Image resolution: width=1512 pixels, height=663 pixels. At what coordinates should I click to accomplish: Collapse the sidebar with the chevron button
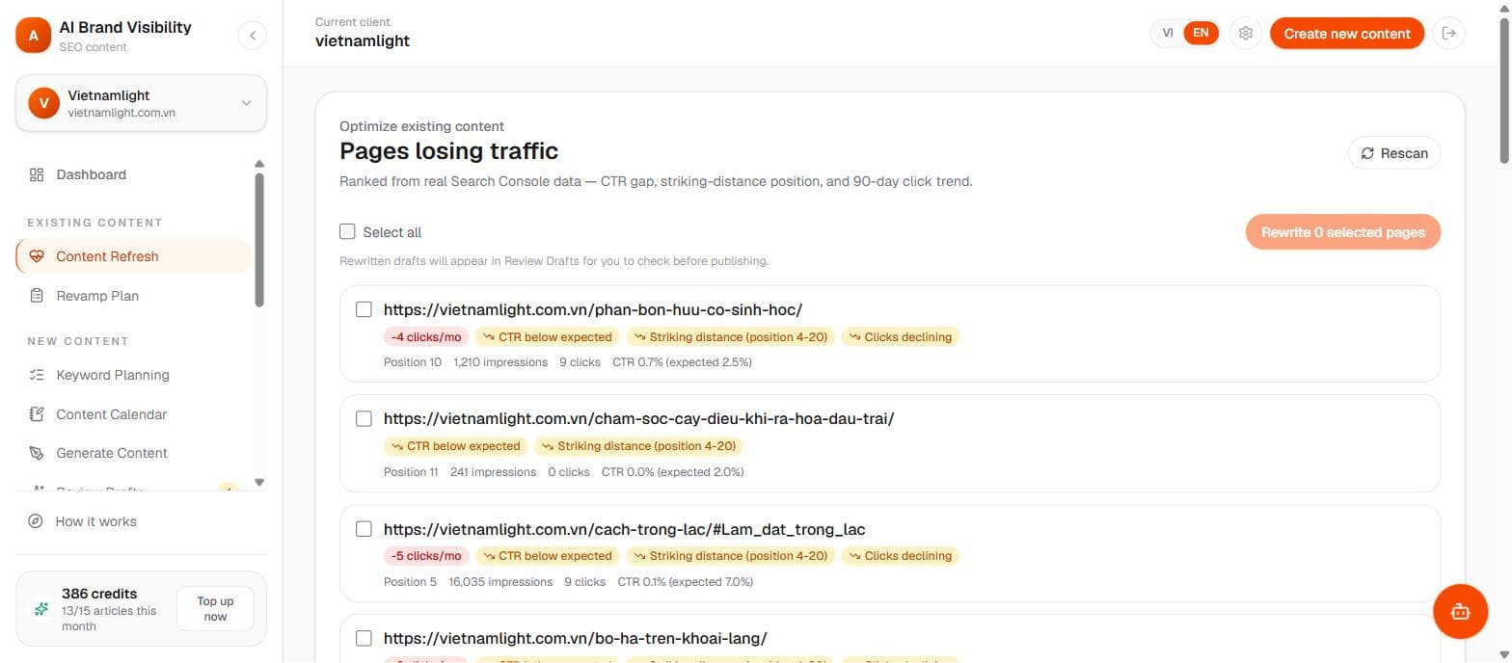tap(252, 36)
